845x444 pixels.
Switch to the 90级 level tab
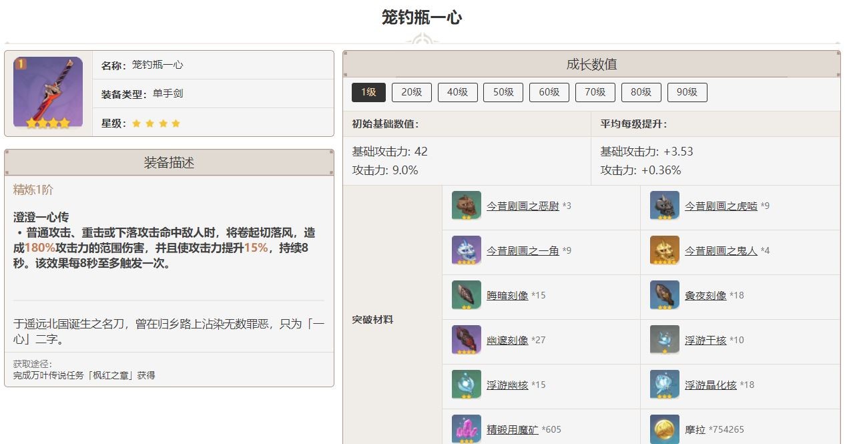687,92
